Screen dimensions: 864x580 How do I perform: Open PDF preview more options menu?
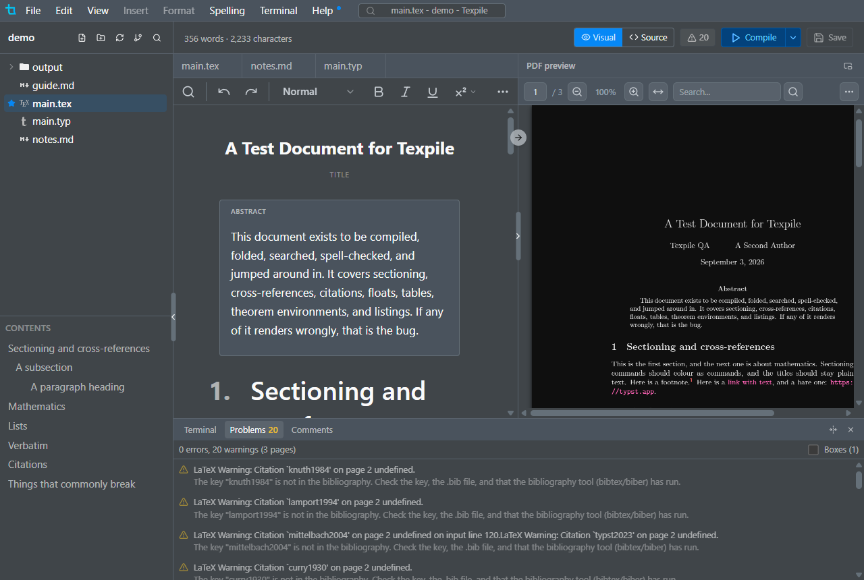pyautogui.click(x=849, y=92)
